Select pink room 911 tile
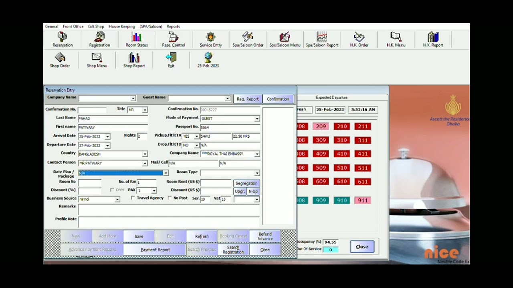The height and width of the screenshot is (288, 513). (x=362, y=200)
